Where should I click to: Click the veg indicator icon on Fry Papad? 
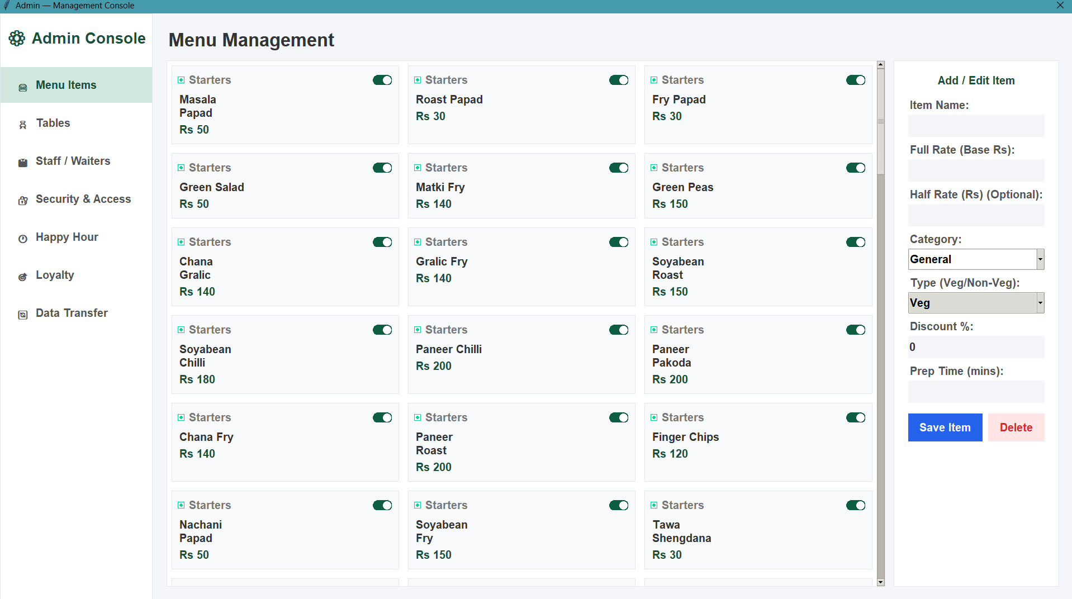[x=654, y=80]
